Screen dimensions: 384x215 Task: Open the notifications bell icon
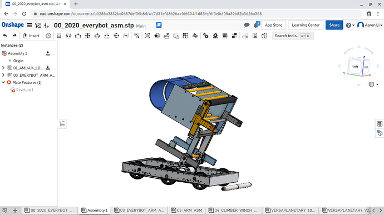(x=257, y=24)
